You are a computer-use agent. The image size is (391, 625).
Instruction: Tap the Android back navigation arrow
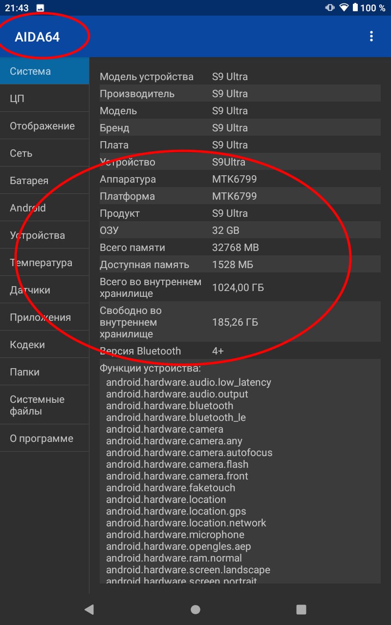coord(89,609)
